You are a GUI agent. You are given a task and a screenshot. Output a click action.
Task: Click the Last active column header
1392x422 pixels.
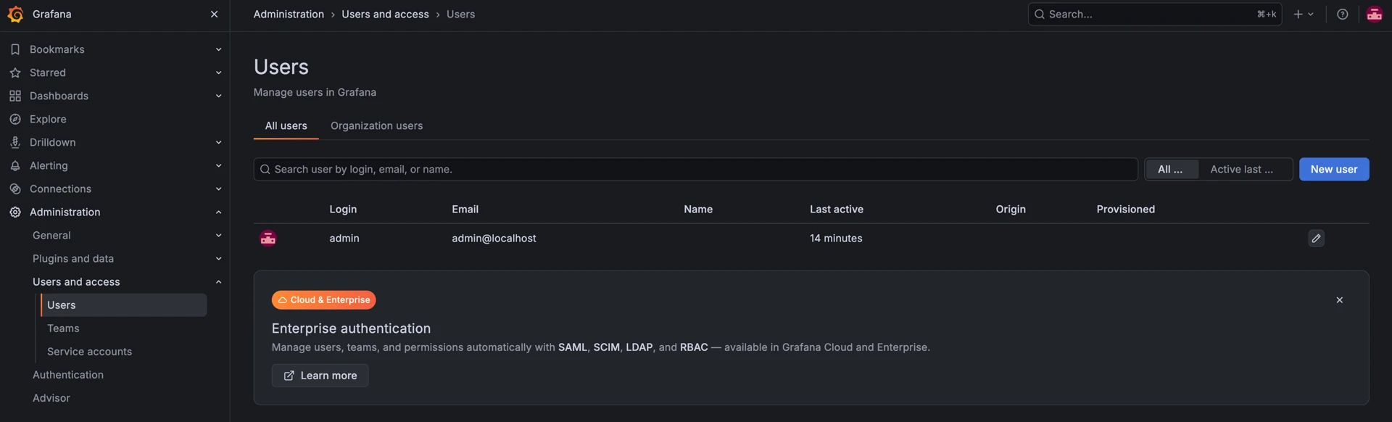click(x=836, y=209)
